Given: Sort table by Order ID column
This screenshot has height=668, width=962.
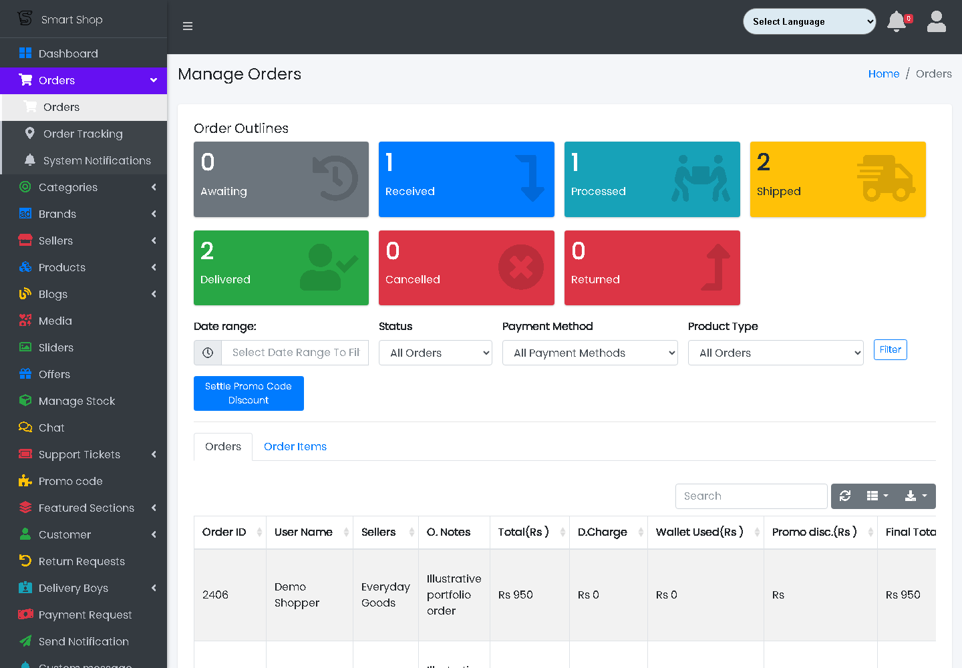Looking at the screenshot, I should [x=230, y=532].
